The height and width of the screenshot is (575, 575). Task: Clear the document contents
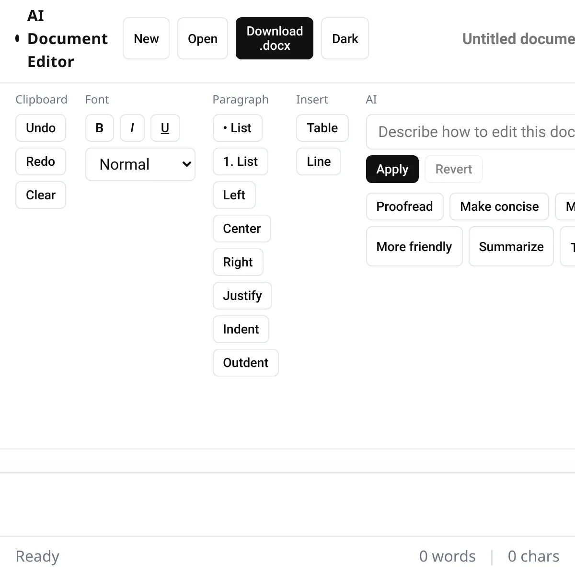[41, 195]
